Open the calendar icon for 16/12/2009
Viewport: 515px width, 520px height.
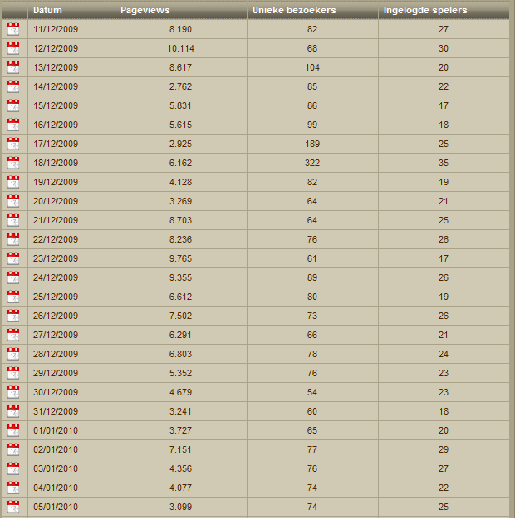(13, 125)
